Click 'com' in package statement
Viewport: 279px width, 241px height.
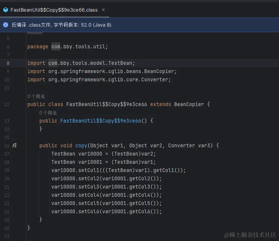[x=56, y=47]
